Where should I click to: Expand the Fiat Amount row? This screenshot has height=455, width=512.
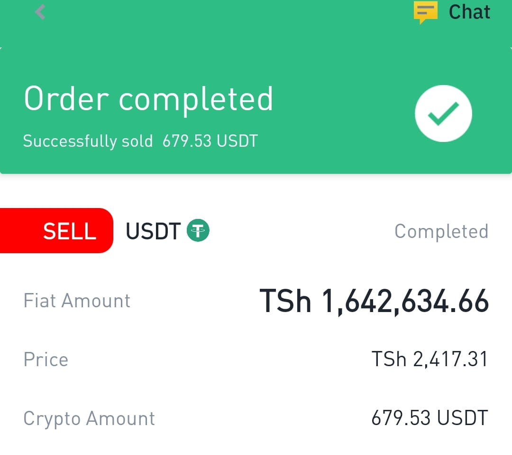(256, 300)
